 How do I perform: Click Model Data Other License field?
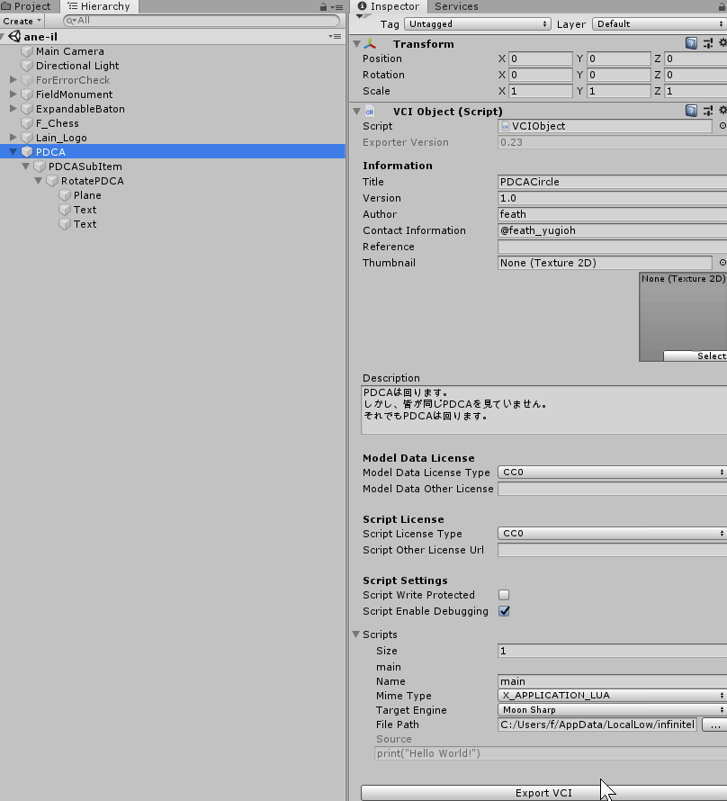[x=612, y=489]
